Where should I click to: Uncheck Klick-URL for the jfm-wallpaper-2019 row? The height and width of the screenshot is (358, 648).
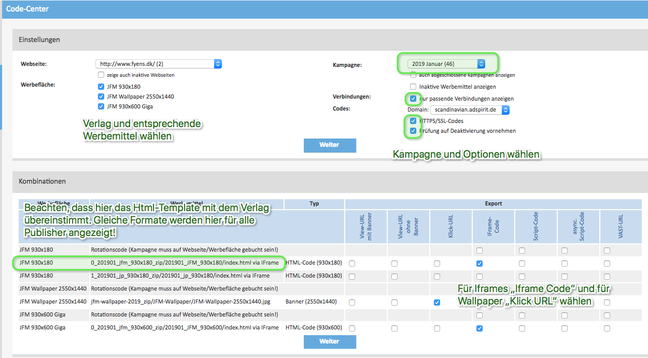(x=437, y=302)
